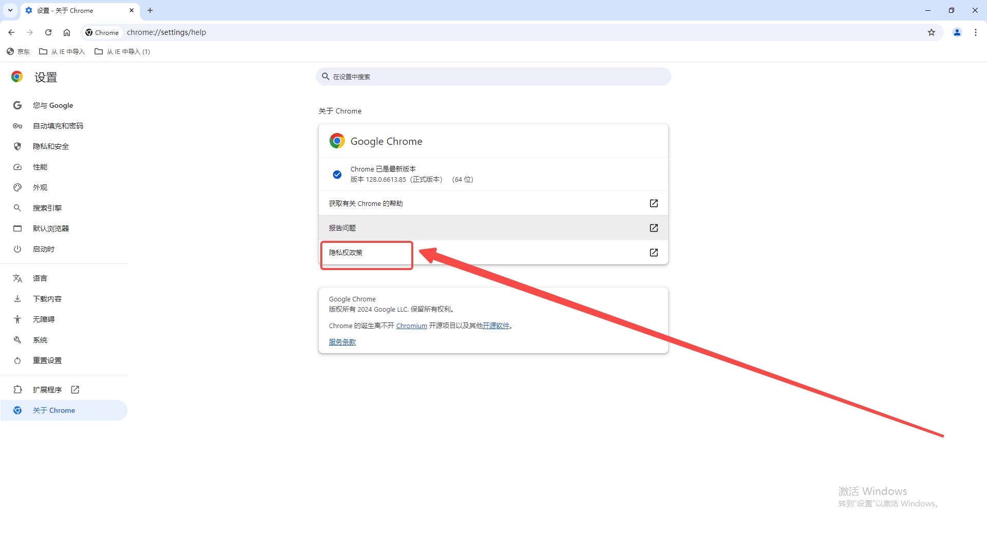Open 搜索引擎 settings section
Screen dimensions: 987x534
pyautogui.click(x=64, y=208)
